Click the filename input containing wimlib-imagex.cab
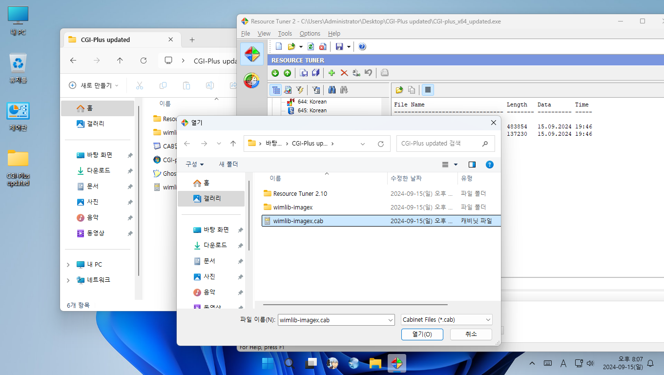Image resolution: width=664 pixels, height=375 pixels. click(x=332, y=320)
